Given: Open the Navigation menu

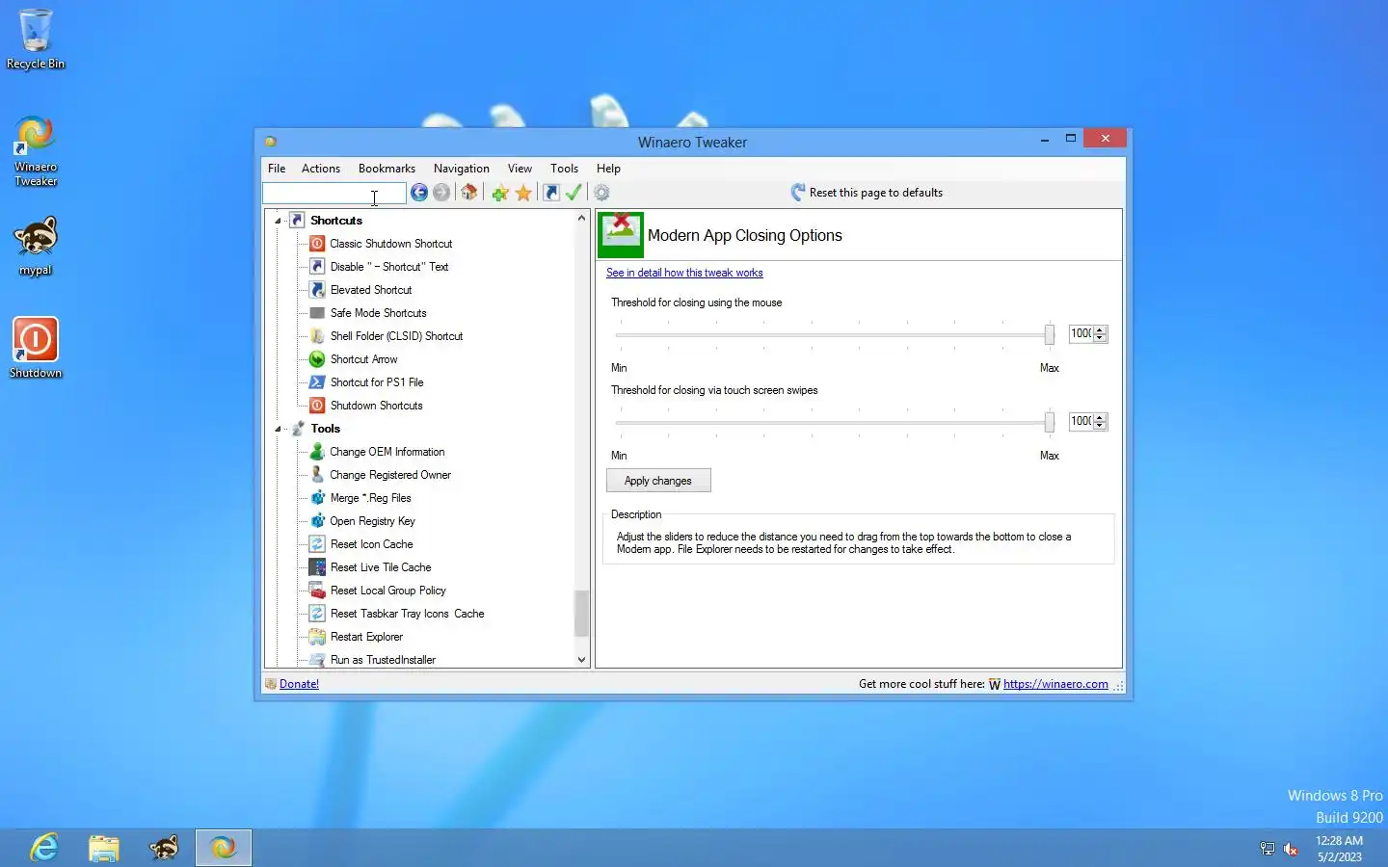Looking at the screenshot, I should point(462,169).
